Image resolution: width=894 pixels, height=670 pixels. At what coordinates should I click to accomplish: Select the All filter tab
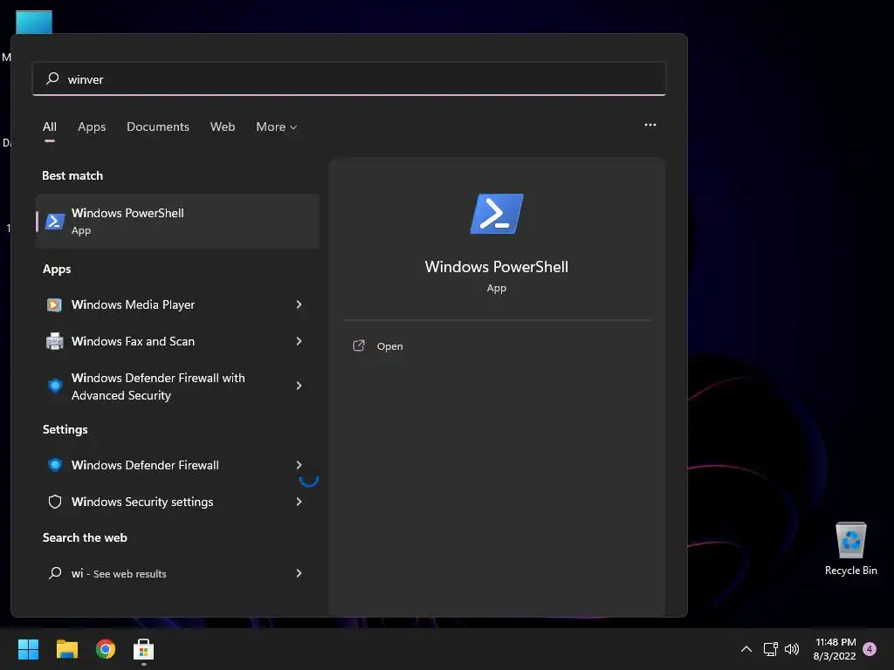coord(50,127)
